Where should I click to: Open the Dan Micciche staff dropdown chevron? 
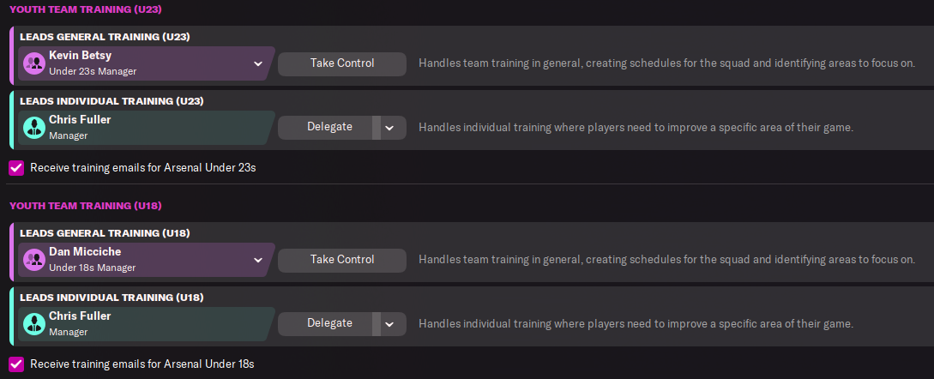pos(257,260)
